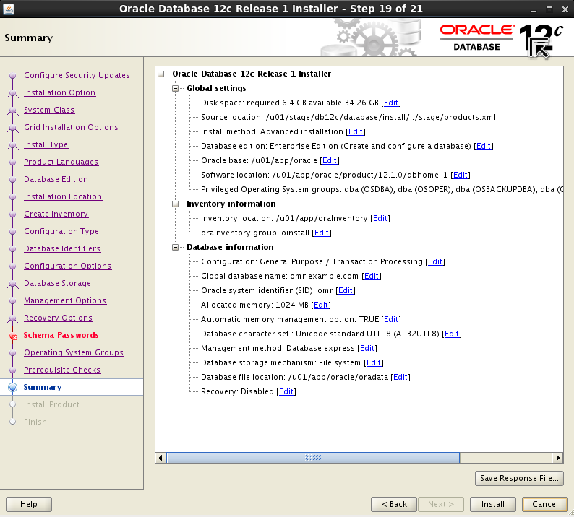This screenshot has width=574, height=517.
Task: Click the Source location products.xml line
Action: tap(348, 117)
